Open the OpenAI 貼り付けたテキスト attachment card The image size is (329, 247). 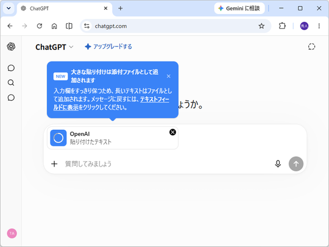113,138
